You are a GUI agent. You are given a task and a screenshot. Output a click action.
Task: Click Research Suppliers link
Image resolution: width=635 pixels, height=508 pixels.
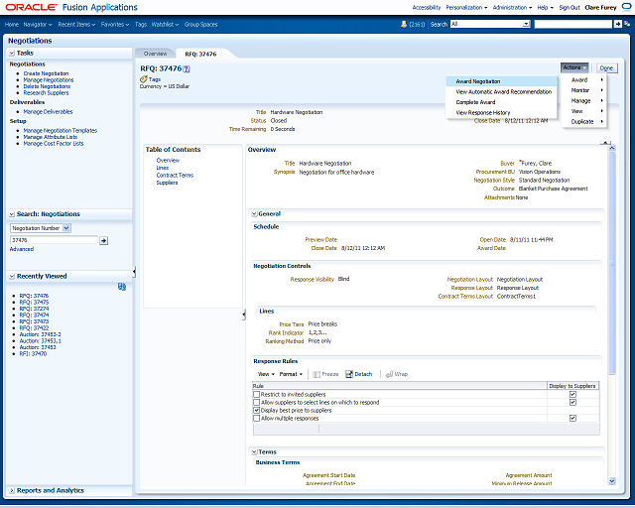pyautogui.click(x=47, y=93)
